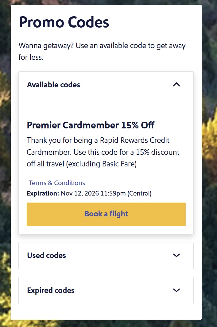The height and width of the screenshot is (327, 217).
Task: Select the Available codes header
Action: pos(53,85)
